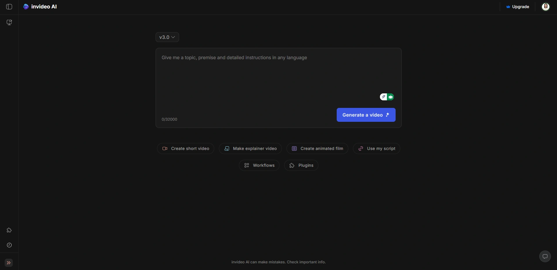Click Generate a video button
This screenshot has width=557, height=270.
[366, 115]
